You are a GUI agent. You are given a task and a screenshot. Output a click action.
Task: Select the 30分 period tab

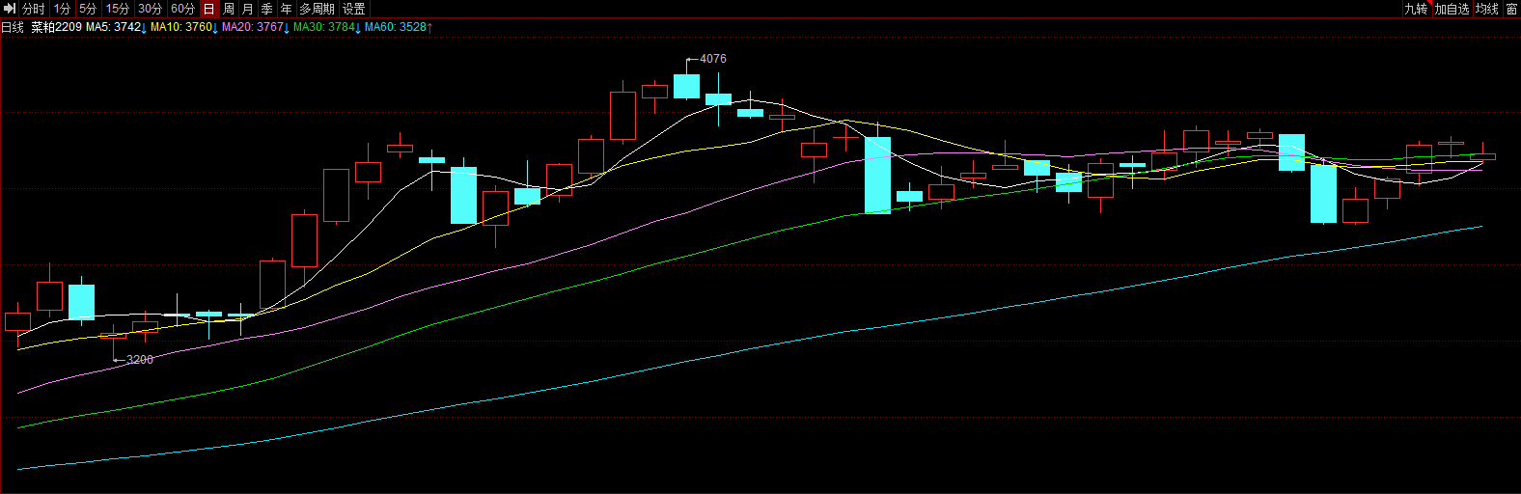tap(151, 9)
